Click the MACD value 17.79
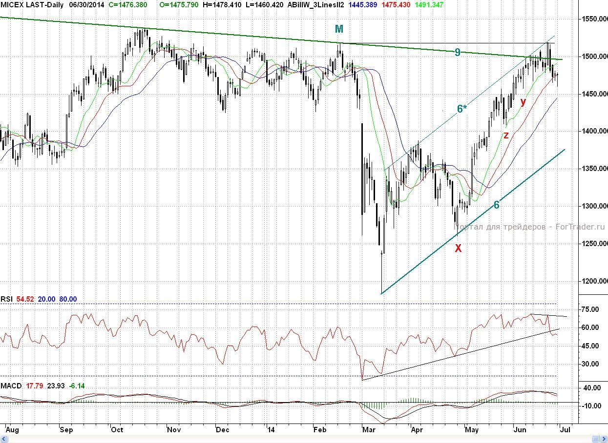Viewport: 608px width, 443px height. [x=35, y=386]
